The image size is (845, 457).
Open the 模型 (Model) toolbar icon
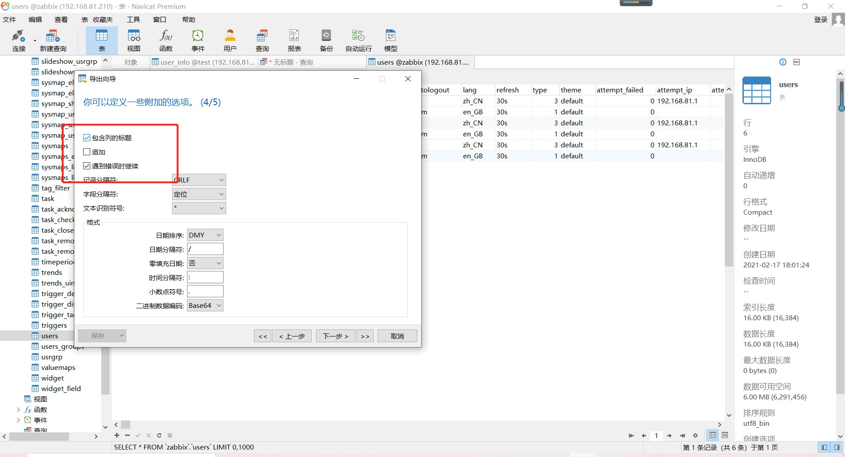tap(390, 40)
